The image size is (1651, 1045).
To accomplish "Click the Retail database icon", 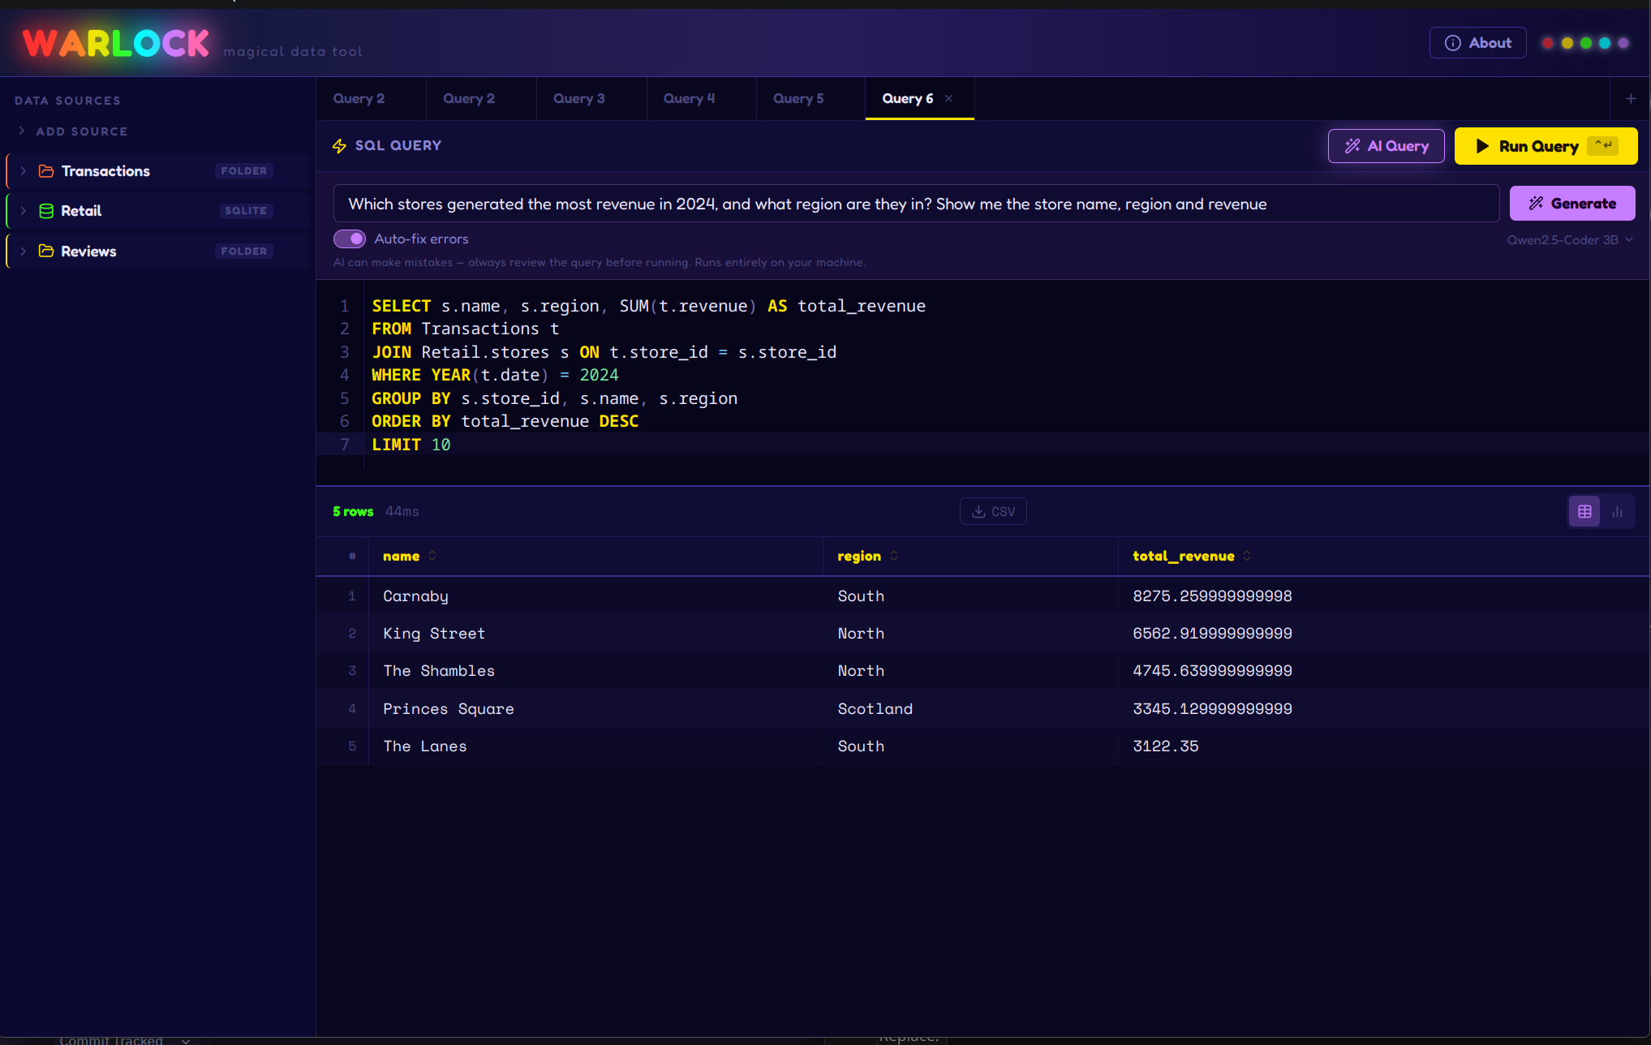I will [45, 210].
